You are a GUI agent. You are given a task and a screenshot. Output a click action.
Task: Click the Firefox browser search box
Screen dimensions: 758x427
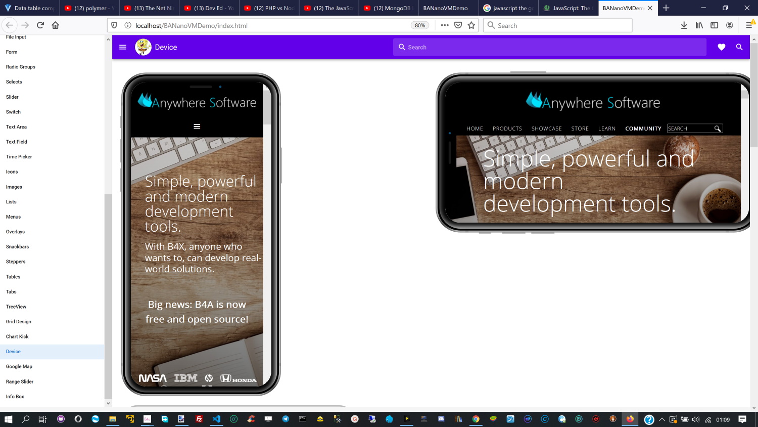point(558,25)
